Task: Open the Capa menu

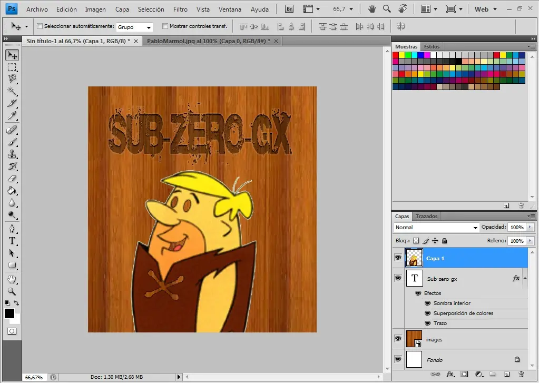Action: (122, 9)
